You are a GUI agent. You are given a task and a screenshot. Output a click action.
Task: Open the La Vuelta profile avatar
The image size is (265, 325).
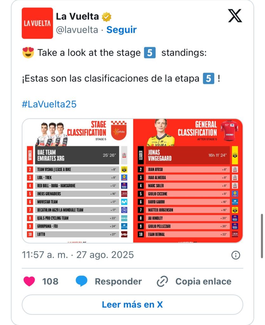point(37,23)
